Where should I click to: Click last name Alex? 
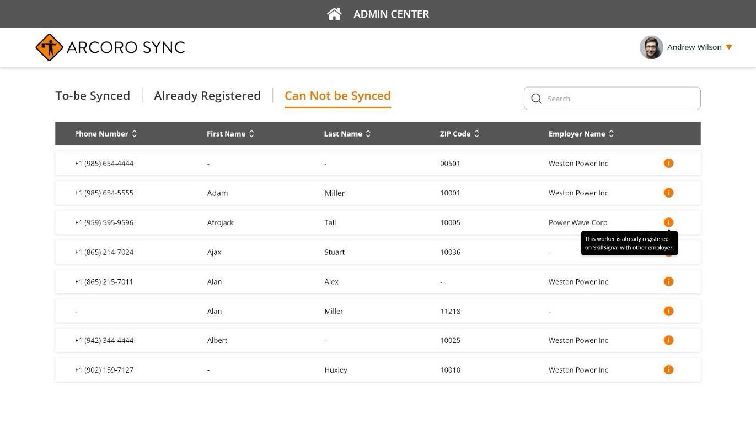tap(331, 282)
